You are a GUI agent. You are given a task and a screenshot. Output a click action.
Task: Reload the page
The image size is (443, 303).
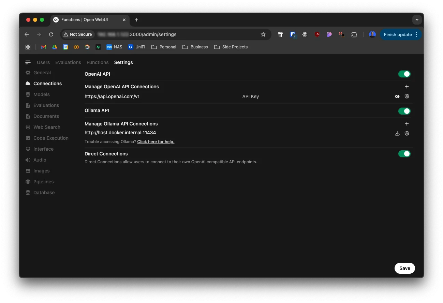point(51,34)
